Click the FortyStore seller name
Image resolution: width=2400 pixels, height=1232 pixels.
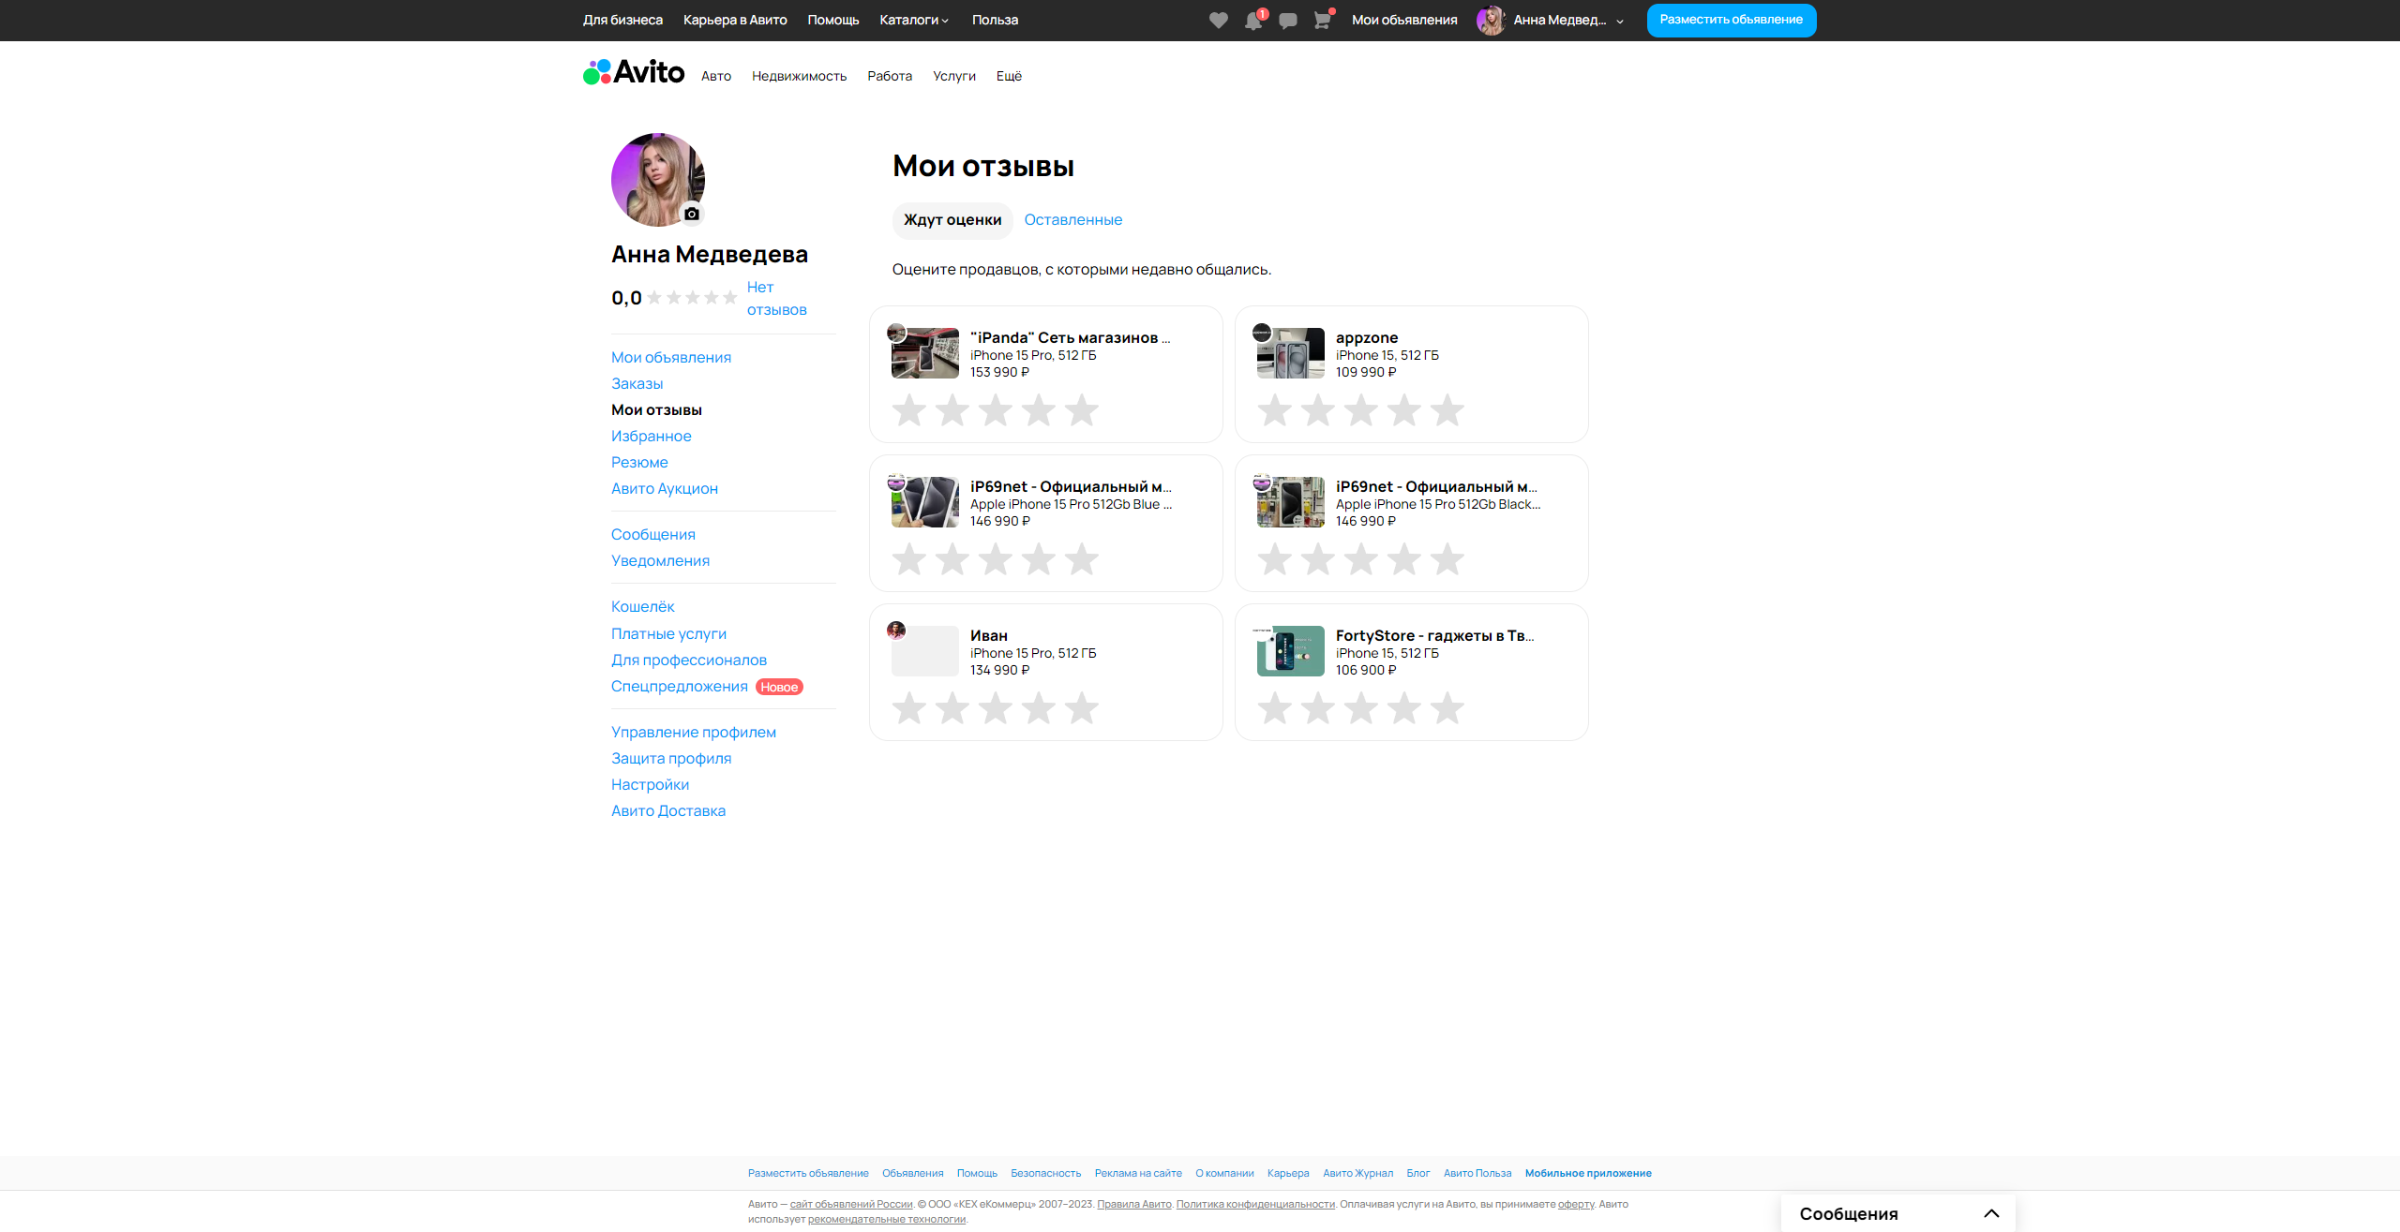(x=1434, y=635)
